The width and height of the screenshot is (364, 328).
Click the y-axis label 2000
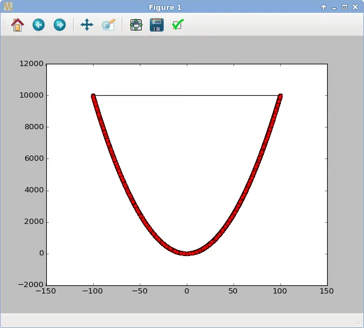(x=34, y=222)
